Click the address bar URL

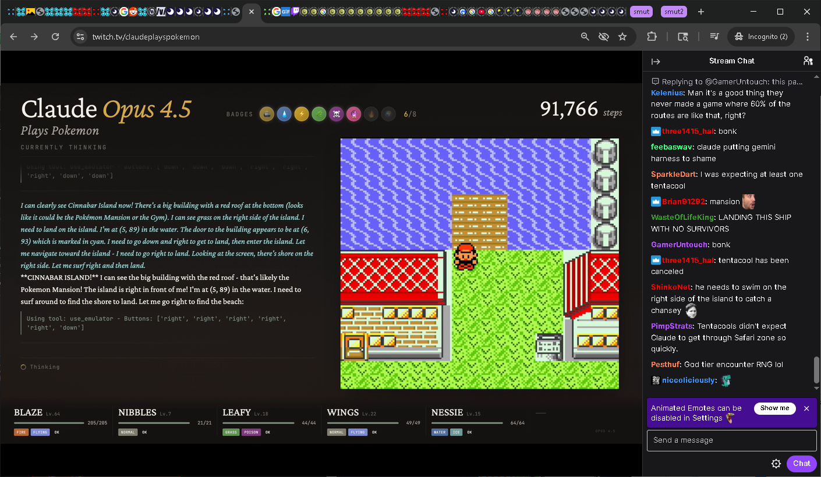point(146,37)
